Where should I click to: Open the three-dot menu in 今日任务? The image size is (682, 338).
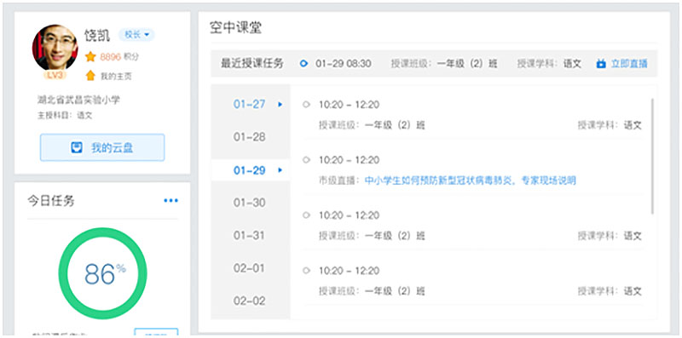(171, 200)
